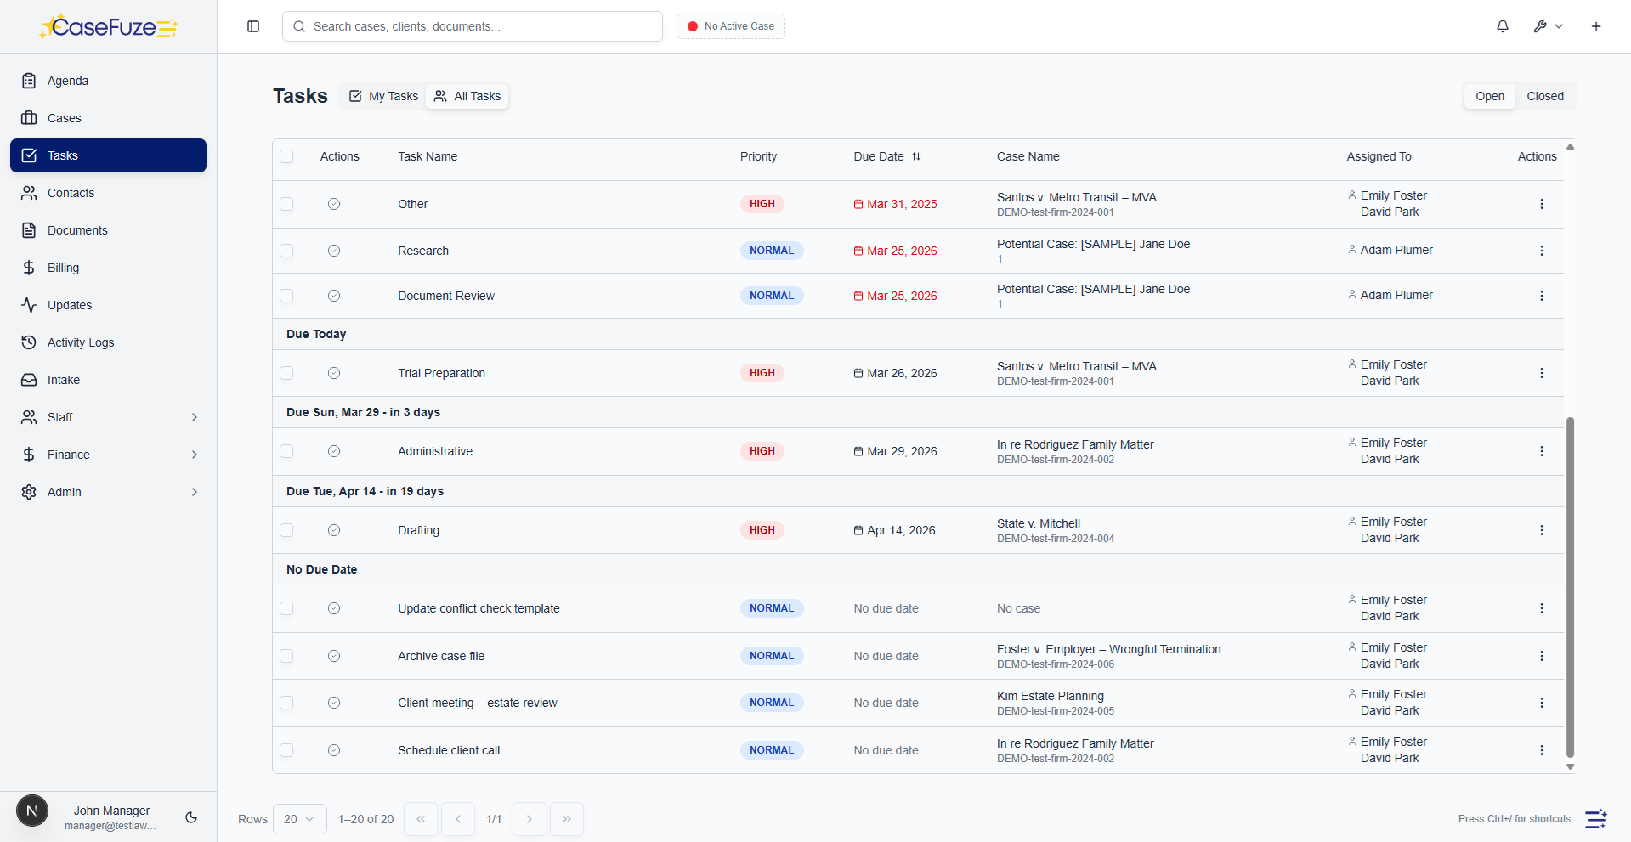
Task: Click the dark mode moon icon
Action: coord(190,817)
